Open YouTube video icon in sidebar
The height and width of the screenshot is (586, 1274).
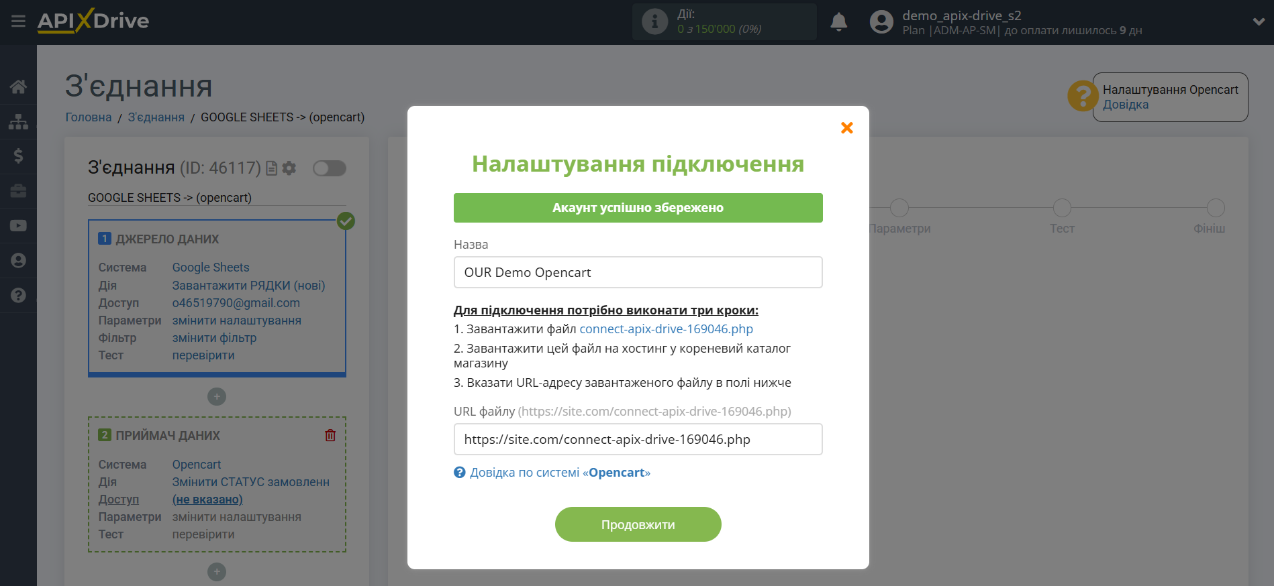coord(18,226)
